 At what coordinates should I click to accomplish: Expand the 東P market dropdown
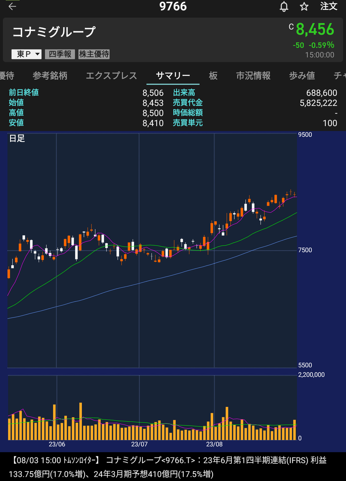point(27,54)
